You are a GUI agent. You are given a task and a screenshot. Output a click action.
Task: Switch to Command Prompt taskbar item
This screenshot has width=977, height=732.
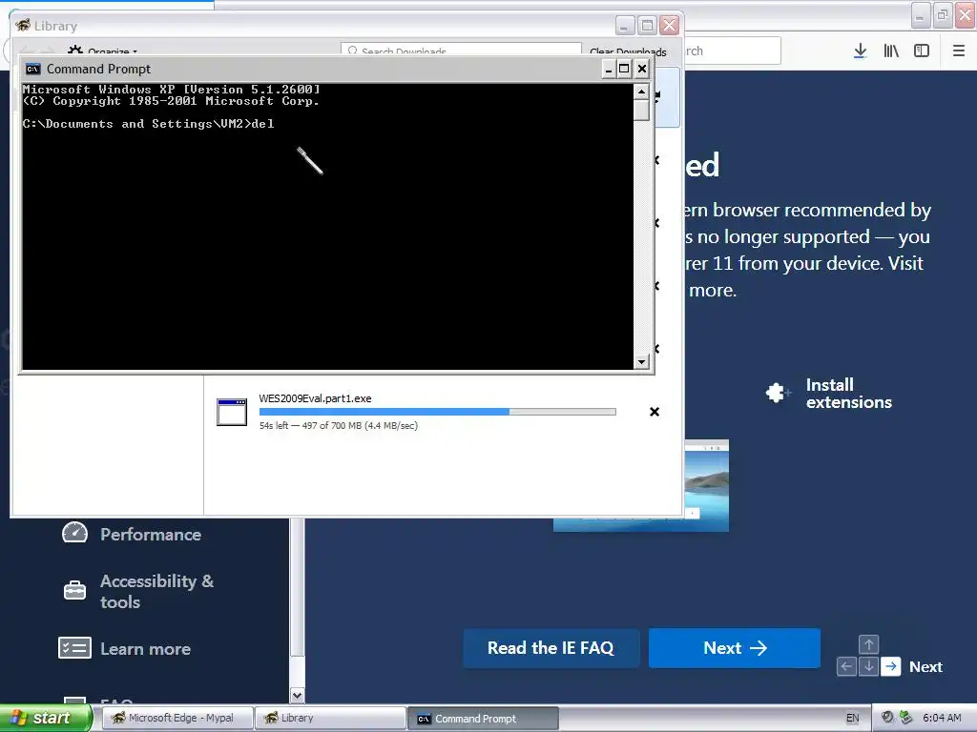coord(483,718)
